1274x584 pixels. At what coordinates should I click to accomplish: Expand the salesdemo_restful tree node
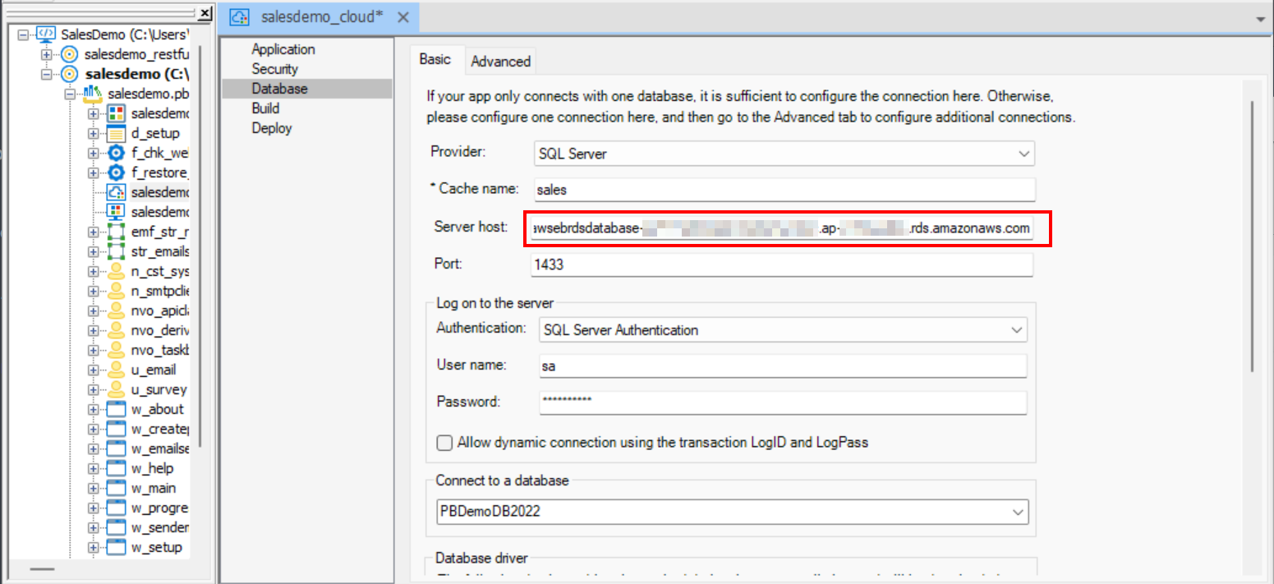45,53
